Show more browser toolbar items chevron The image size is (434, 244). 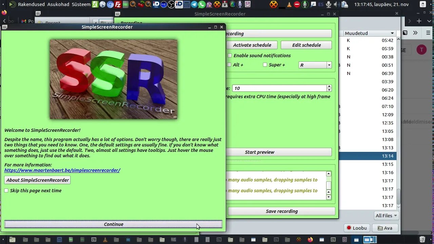[x=415, y=33]
